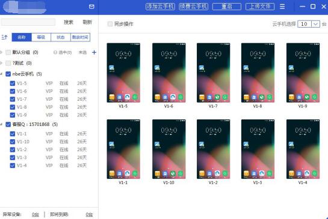Tap green globe dock icon on V1-7 phone
Screen dimensions: 328x219
(217, 97)
